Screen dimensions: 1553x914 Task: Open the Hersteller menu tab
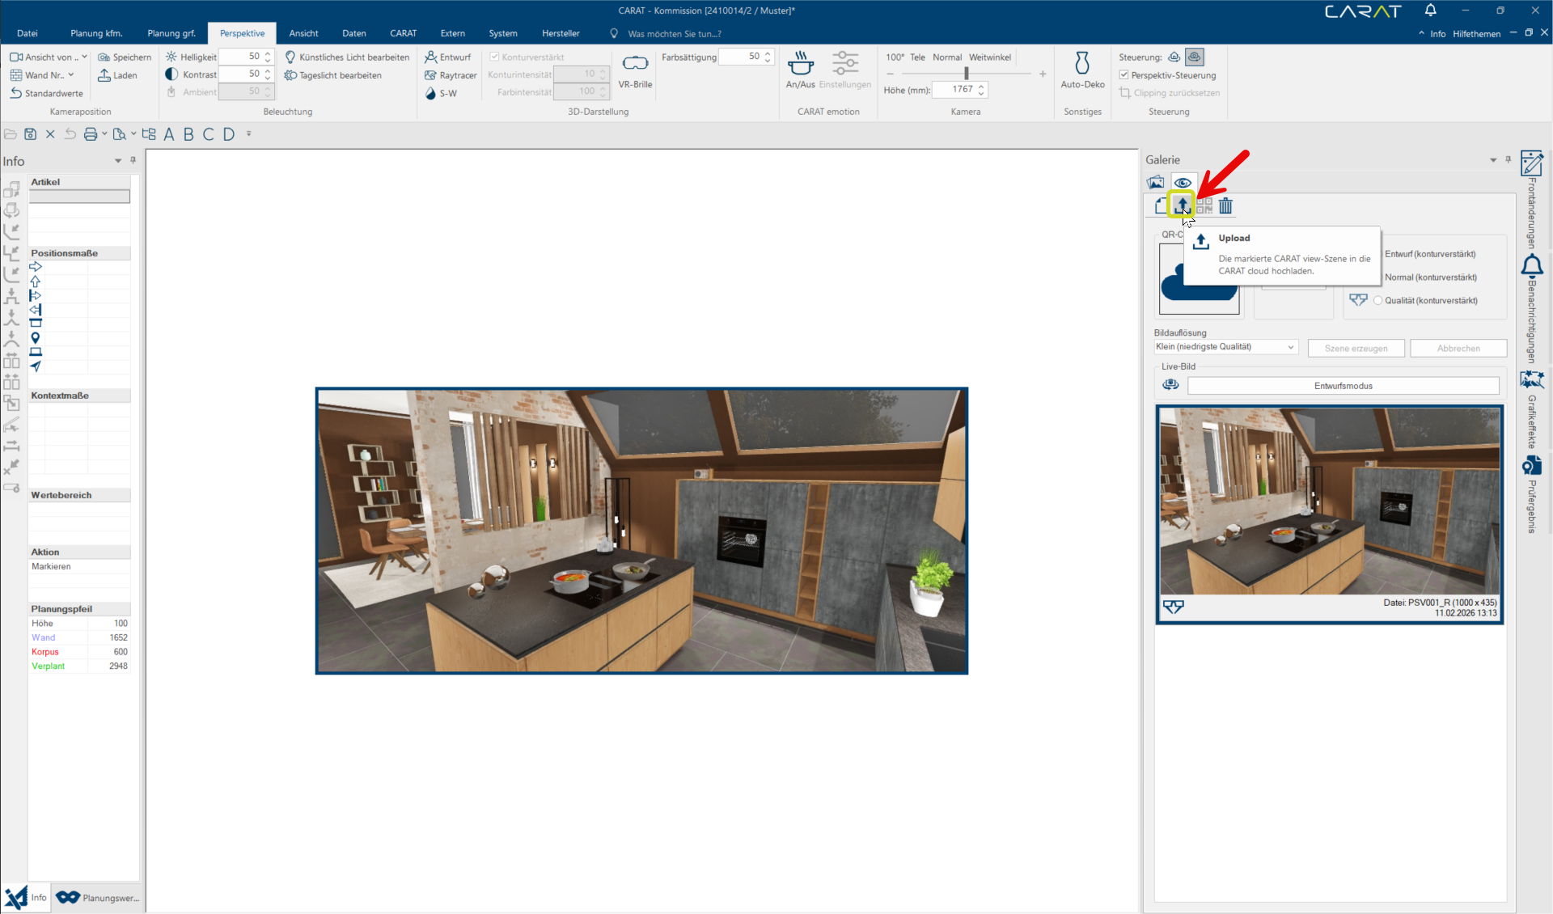pos(561,33)
